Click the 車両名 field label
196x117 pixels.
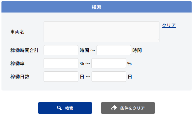17,32
